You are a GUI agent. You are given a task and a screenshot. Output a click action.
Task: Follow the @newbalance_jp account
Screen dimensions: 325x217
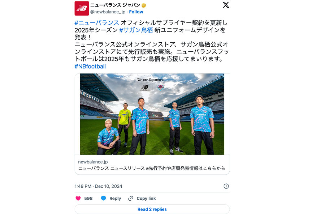[x=136, y=12]
